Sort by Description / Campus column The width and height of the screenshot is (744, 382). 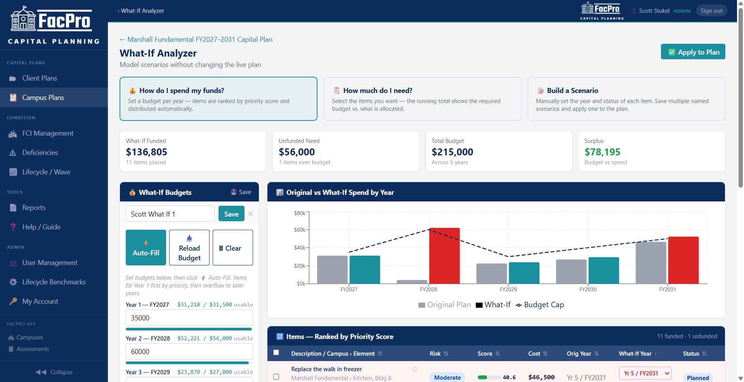336,354
